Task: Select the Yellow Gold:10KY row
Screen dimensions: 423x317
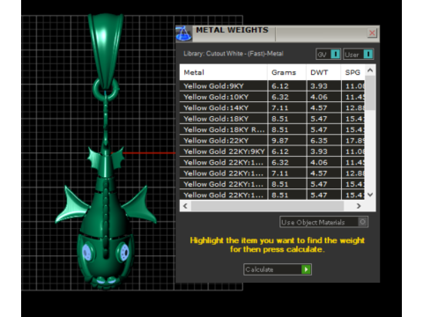Action: (x=272, y=97)
